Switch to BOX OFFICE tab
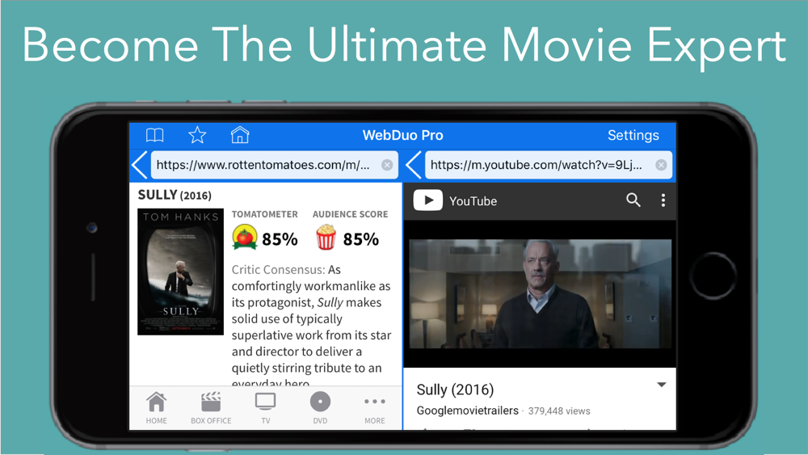Viewport: 808px width, 455px height. [x=211, y=408]
